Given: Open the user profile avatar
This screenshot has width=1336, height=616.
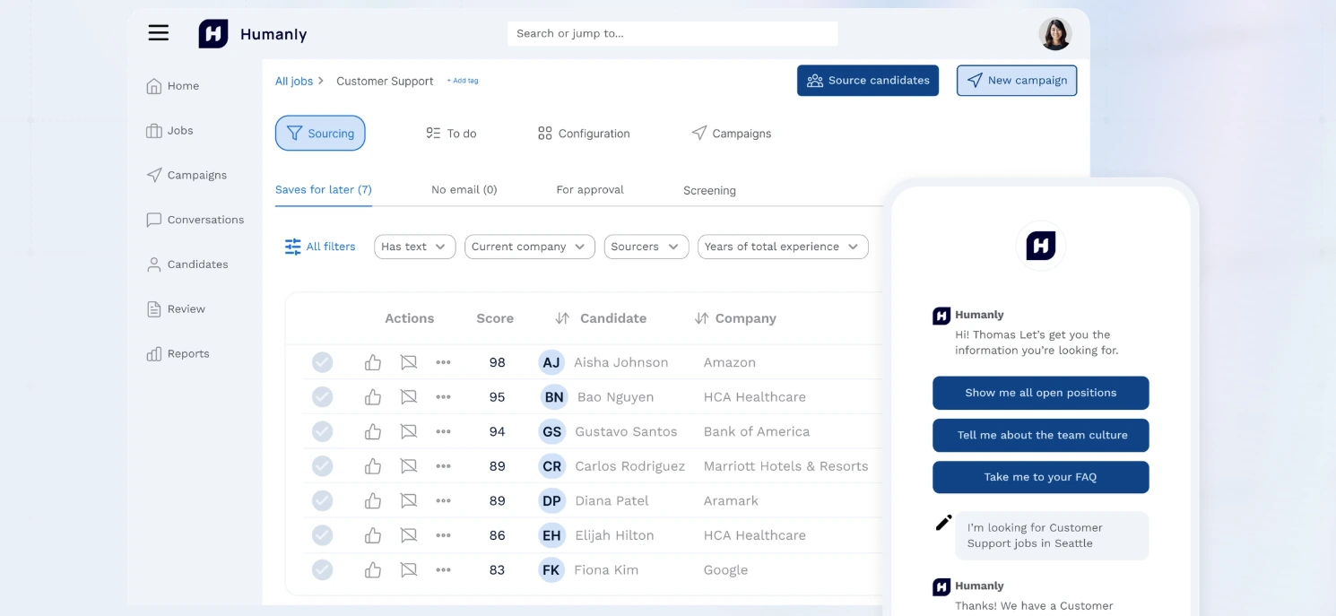Looking at the screenshot, I should click(1055, 34).
